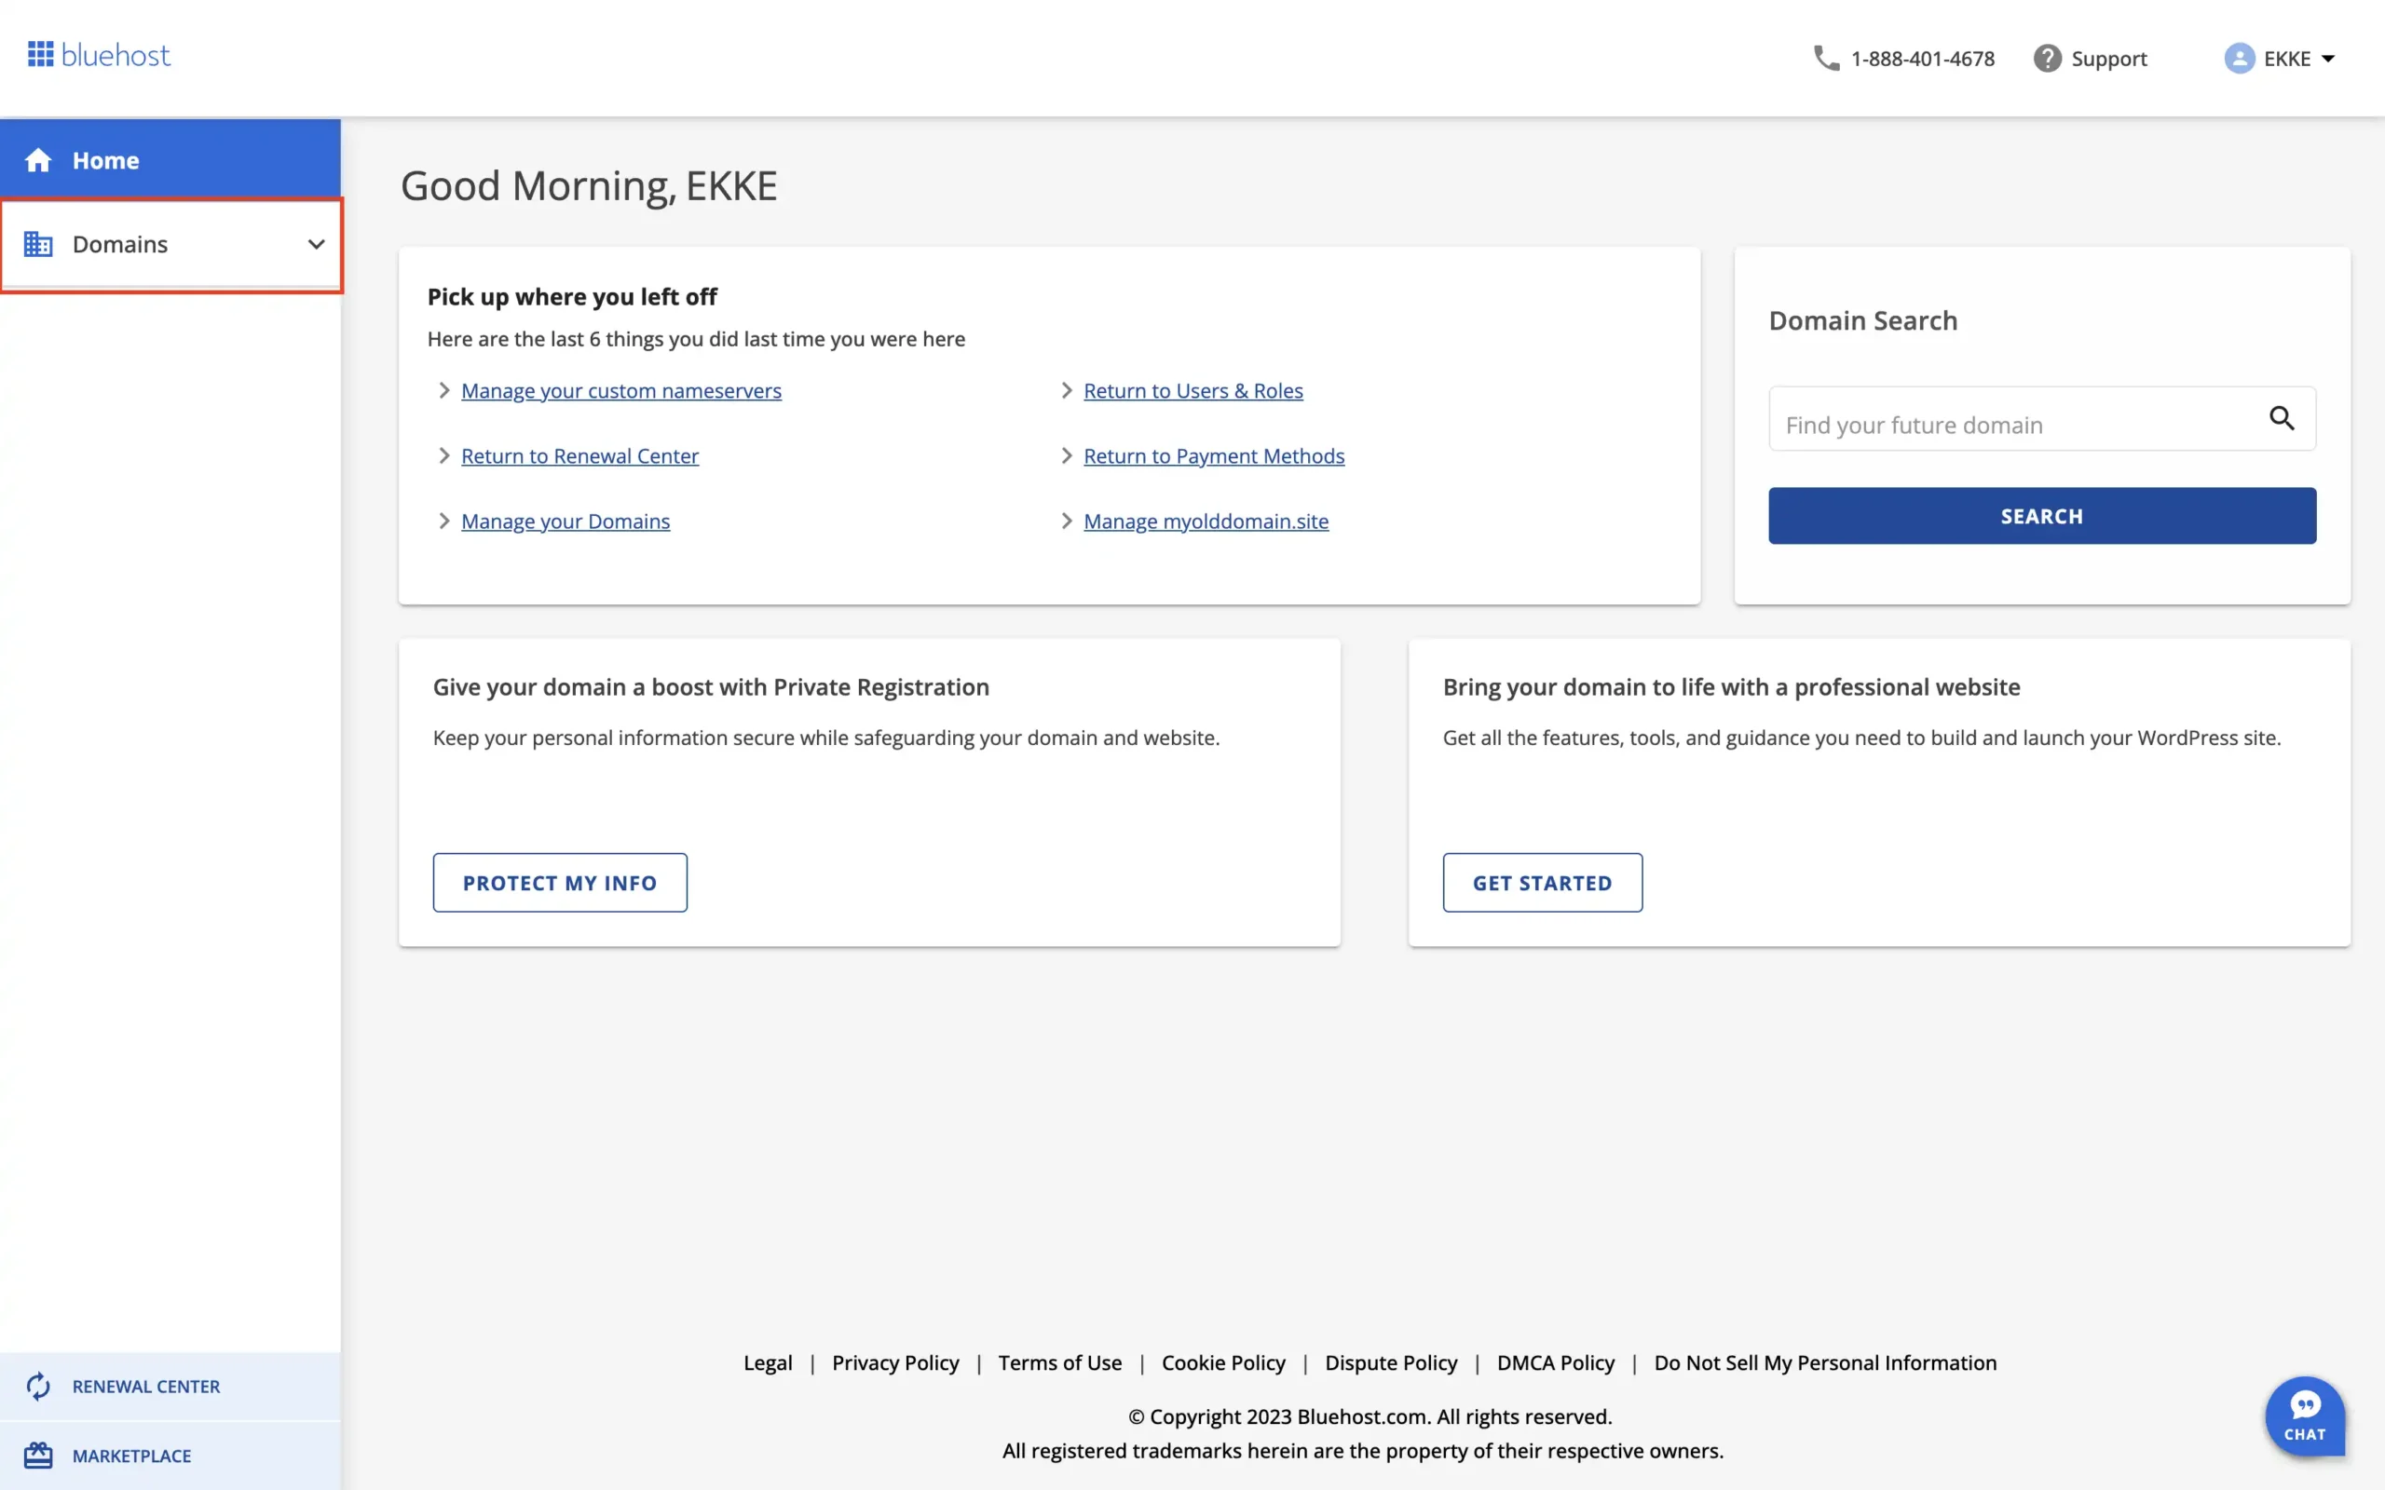Viewport: 2385px width, 1490px height.
Task: Open Manage your Domains link
Action: click(x=566, y=521)
